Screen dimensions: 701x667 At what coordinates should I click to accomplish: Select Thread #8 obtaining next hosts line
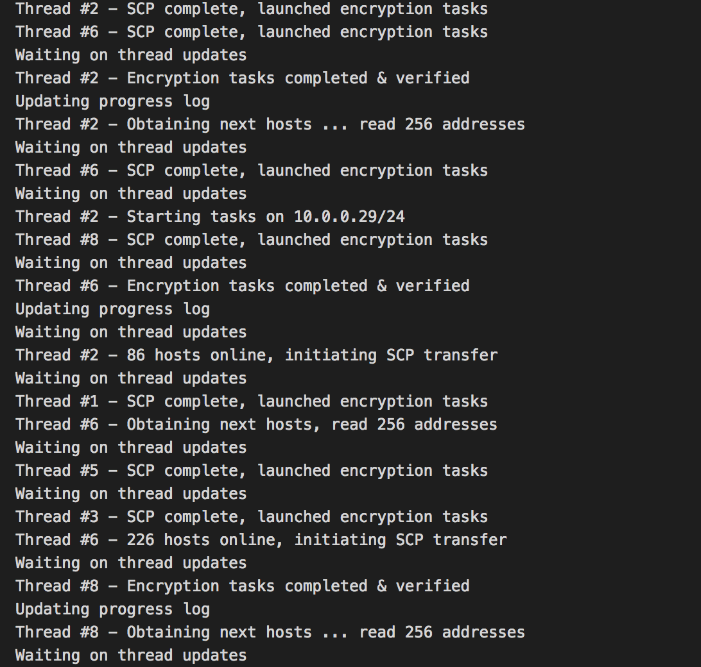coord(270,632)
